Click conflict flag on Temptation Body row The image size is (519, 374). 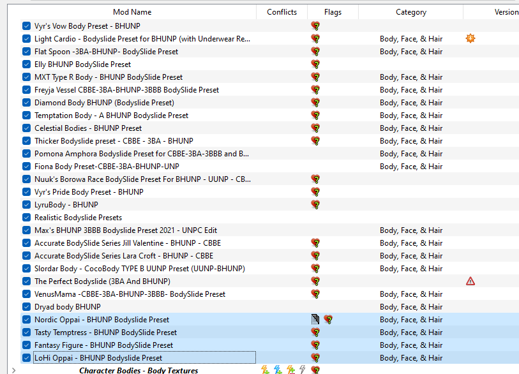(316, 116)
